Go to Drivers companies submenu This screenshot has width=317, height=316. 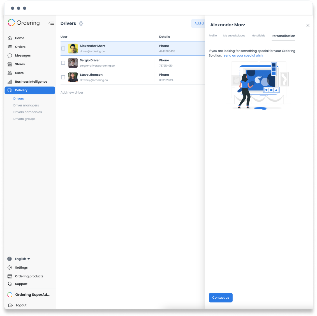tap(27, 112)
